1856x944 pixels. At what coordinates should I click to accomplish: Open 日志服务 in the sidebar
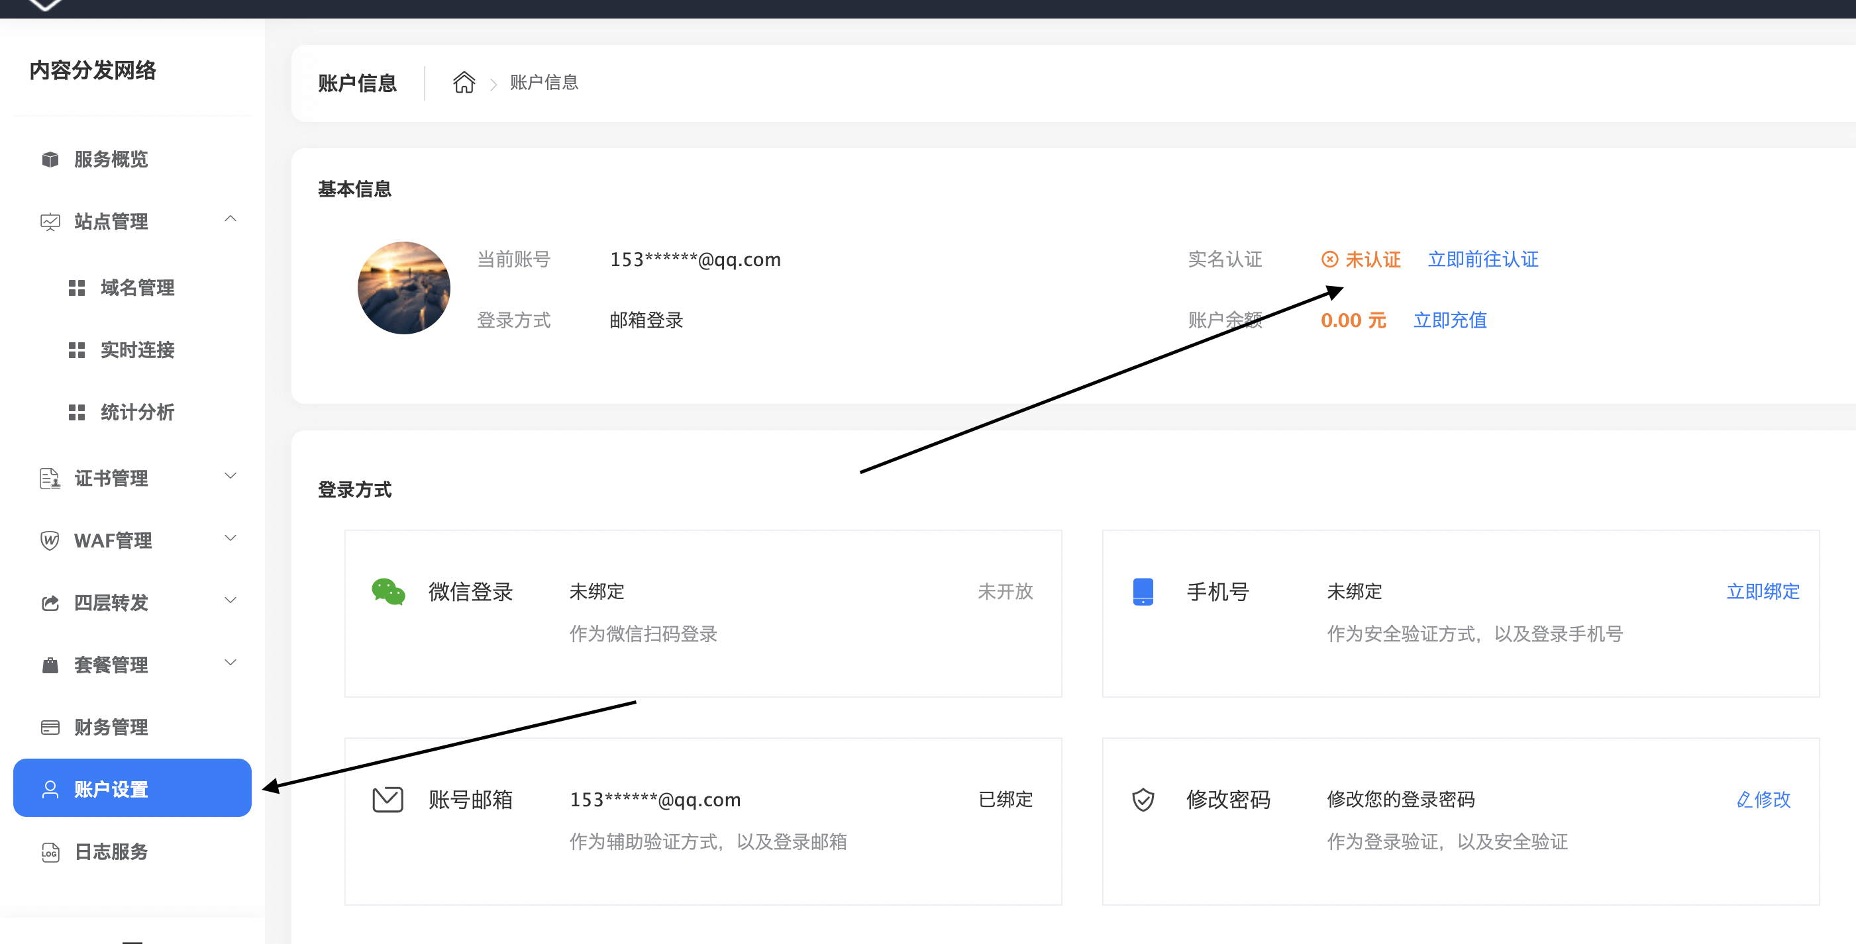point(132,852)
